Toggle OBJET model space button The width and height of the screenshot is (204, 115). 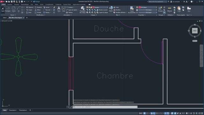point(141,113)
